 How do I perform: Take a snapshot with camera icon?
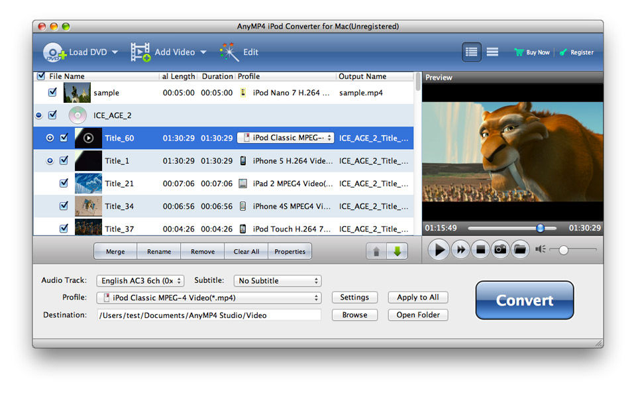[x=500, y=249]
